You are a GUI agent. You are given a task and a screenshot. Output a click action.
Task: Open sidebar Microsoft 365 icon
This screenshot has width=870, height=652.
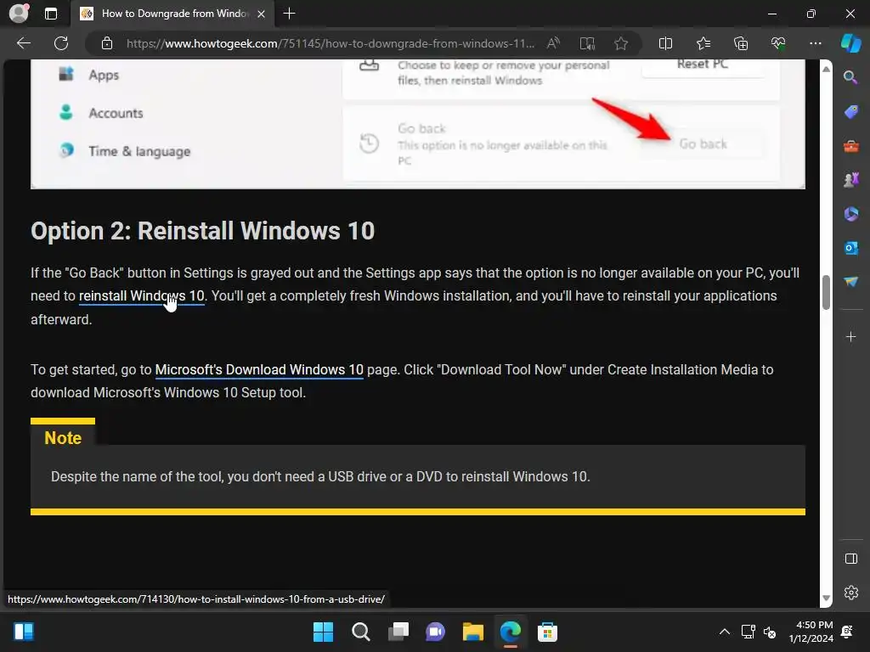(850, 213)
